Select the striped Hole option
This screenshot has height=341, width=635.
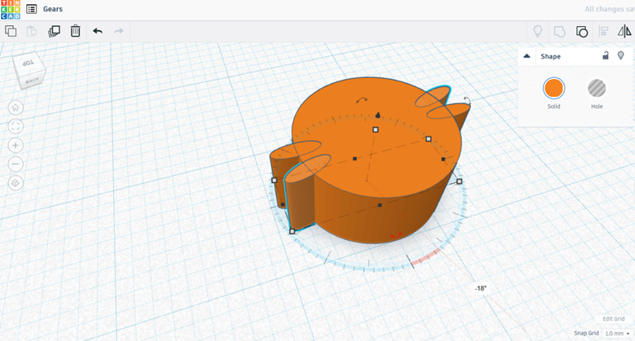click(597, 88)
